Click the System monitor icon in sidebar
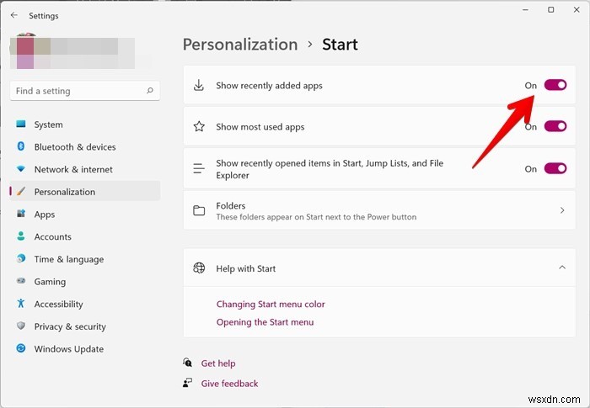This screenshot has height=408, width=590. click(x=21, y=125)
